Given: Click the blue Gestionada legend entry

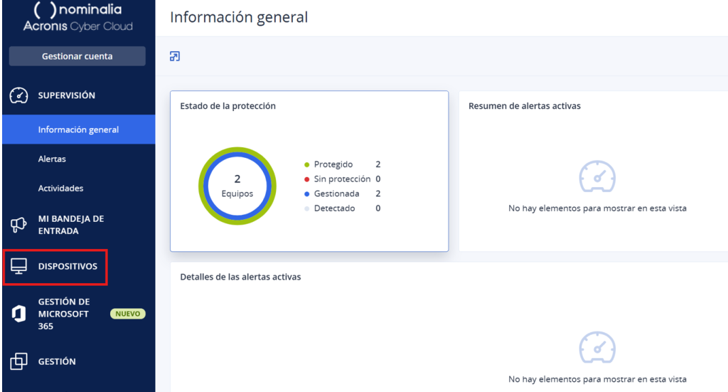Looking at the screenshot, I should coord(336,194).
